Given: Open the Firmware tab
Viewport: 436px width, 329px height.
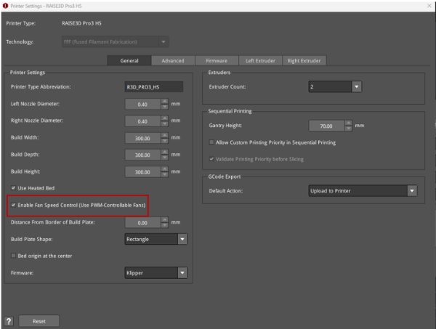Looking at the screenshot, I should [x=217, y=60].
